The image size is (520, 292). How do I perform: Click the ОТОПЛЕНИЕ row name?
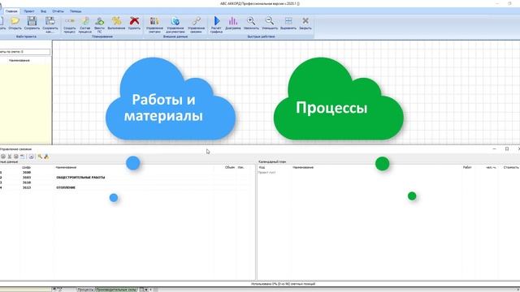coord(66,187)
